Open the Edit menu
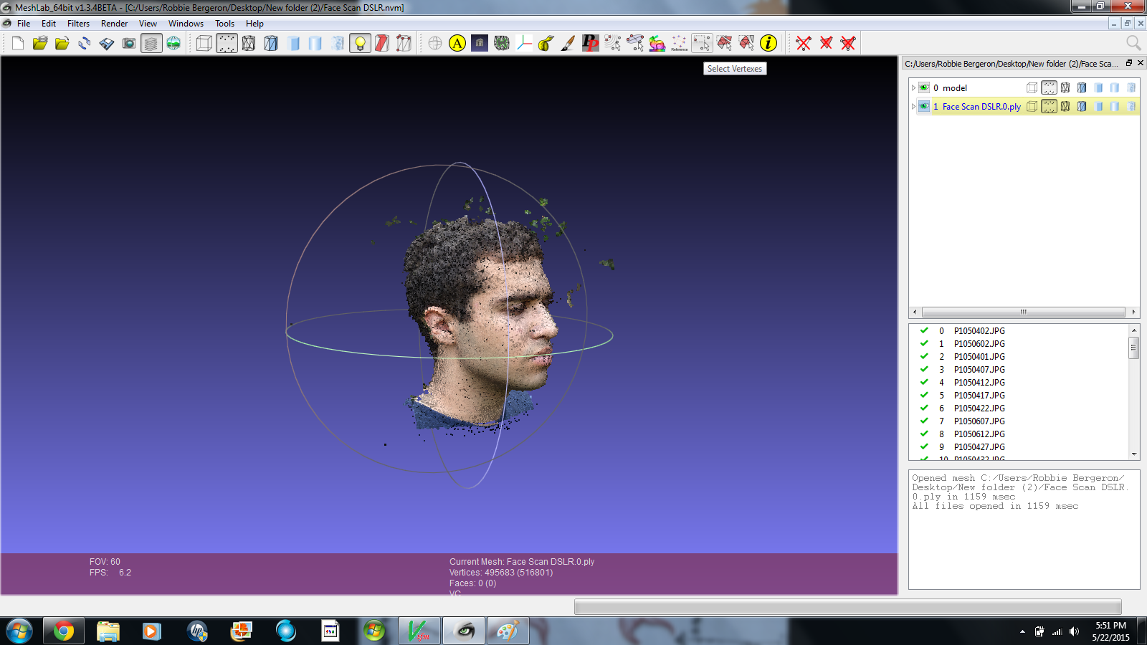The width and height of the screenshot is (1147, 645). [49, 24]
